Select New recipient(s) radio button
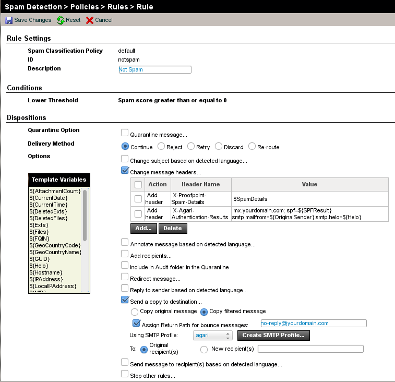 pos(204,350)
